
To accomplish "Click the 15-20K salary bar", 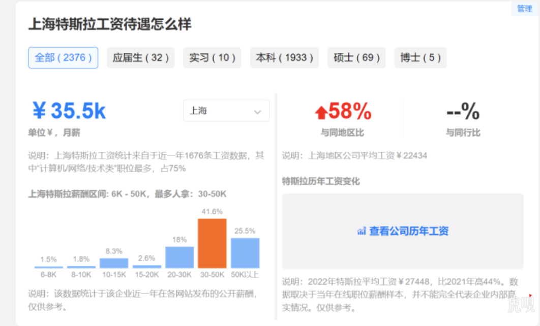I will (x=146, y=266).
